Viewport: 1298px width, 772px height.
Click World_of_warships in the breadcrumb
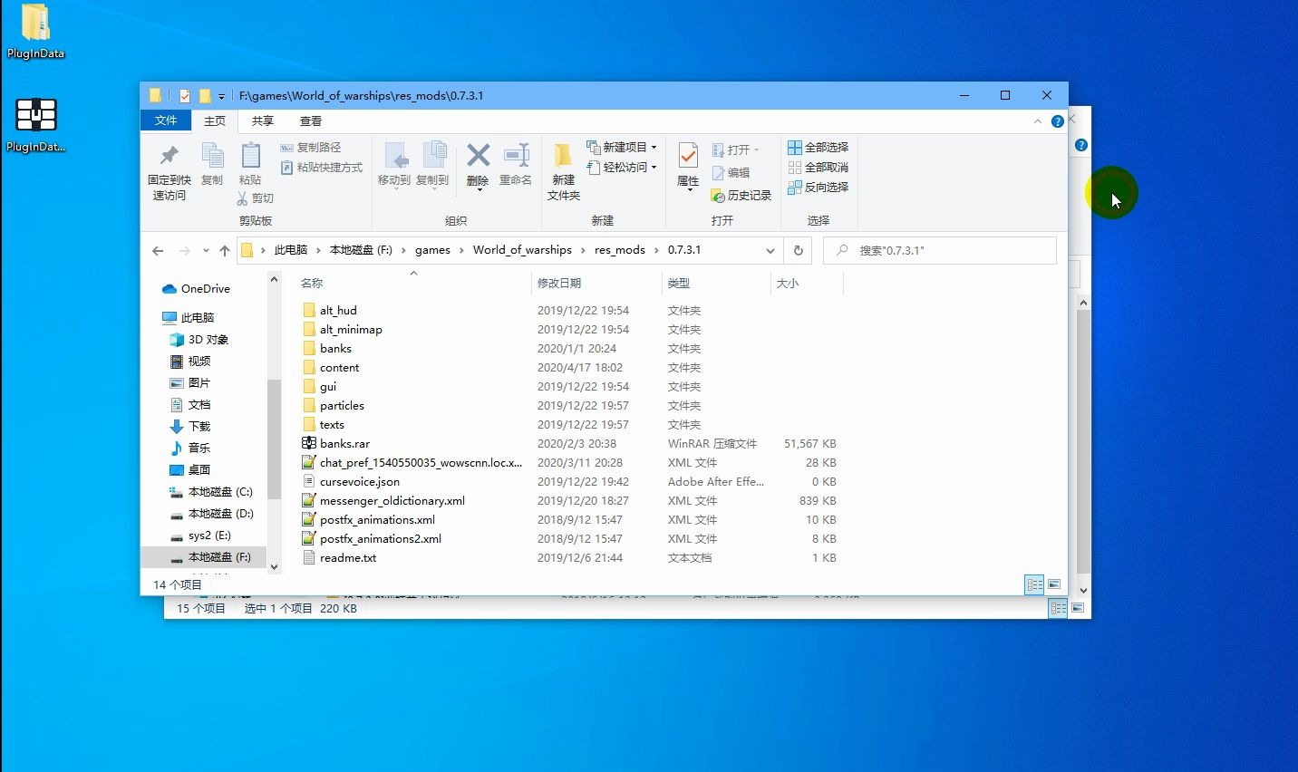522,250
